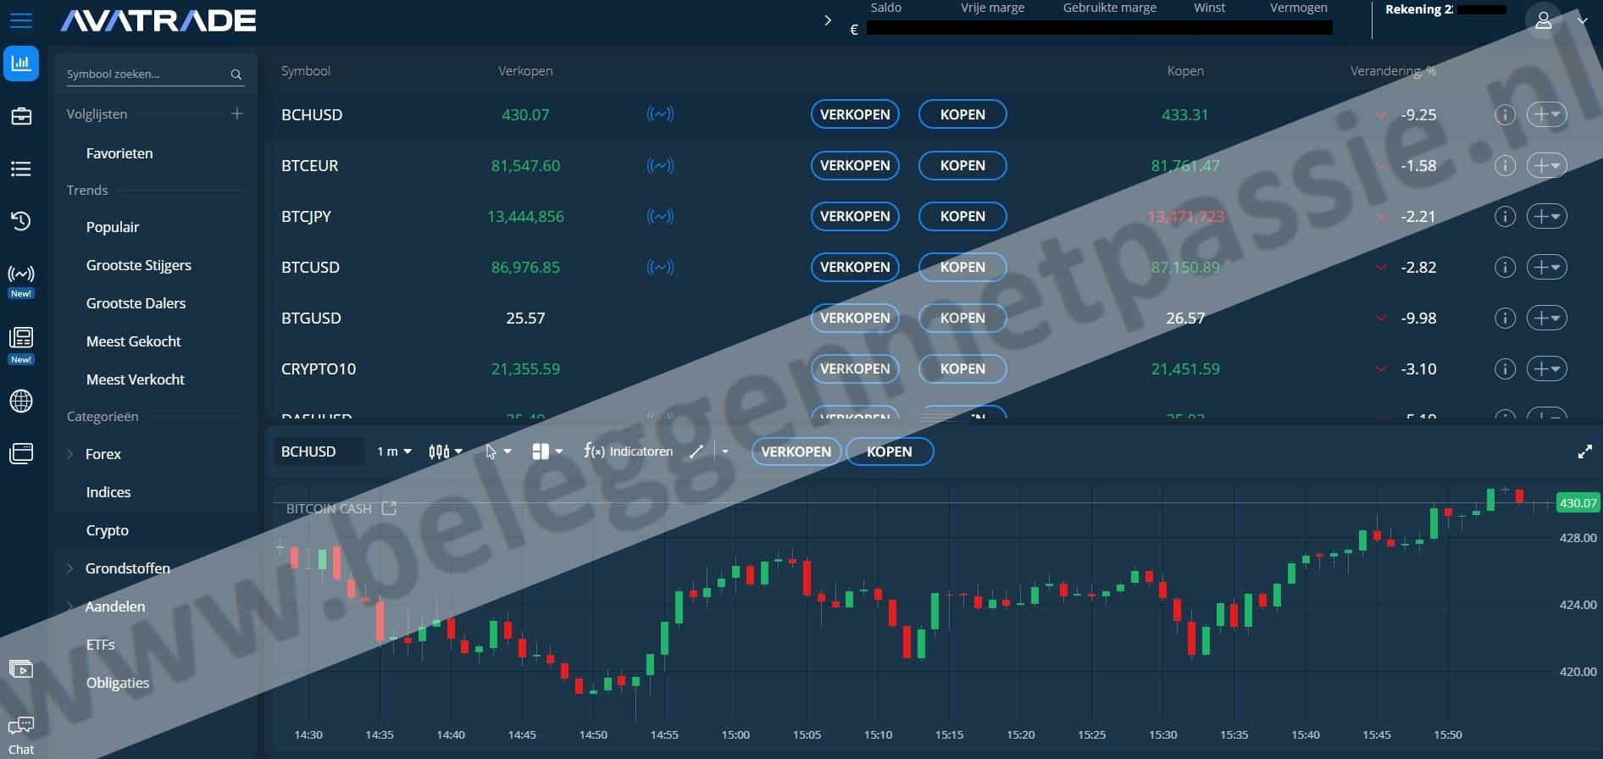This screenshot has width=1603, height=759.
Task: Expand the Grondstoffen category
Action: [x=70, y=568]
